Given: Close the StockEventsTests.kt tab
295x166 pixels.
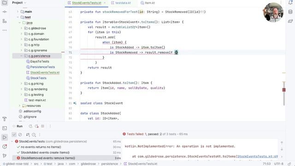Looking at the screenshot, I should pyautogui.click(x=105, y=3).
